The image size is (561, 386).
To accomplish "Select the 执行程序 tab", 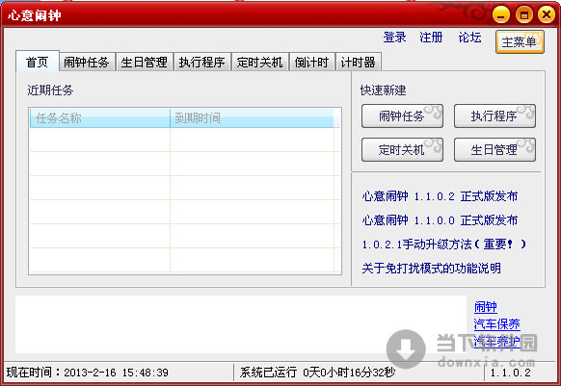I will [x=202, y=63].
